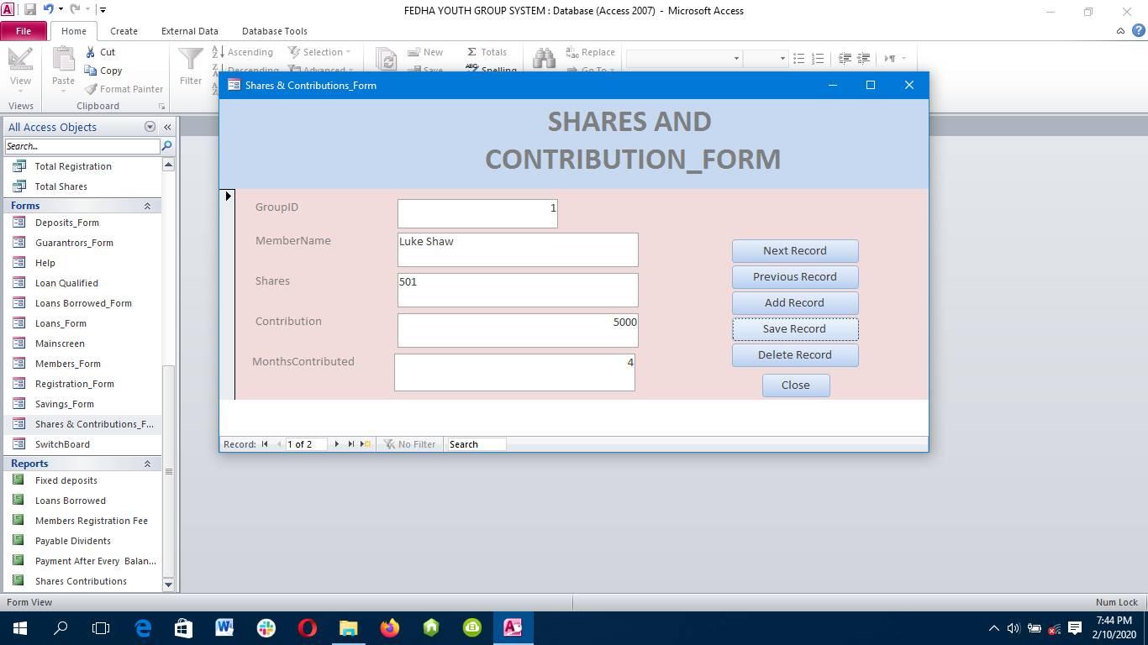Open the Find binoculars icon
Screen dimensions: 1148x645
coord(544,58)
